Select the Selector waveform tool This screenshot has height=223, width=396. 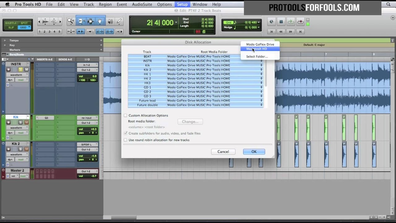pyautogui.click(x=90, y=21)
